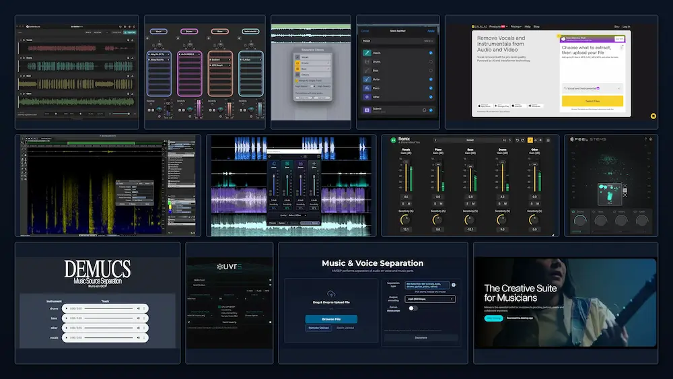Open the hamburger menu in Remix plugin
This screenshot has height=379, width=673.
(x=548, y=140)
